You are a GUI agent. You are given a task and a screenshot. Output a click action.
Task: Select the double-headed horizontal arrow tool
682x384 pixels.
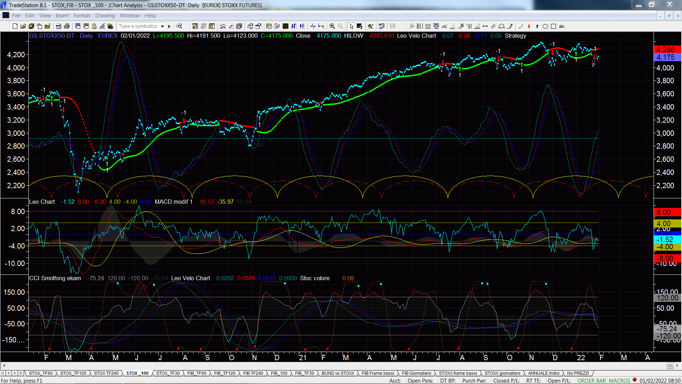coord(485,26)
